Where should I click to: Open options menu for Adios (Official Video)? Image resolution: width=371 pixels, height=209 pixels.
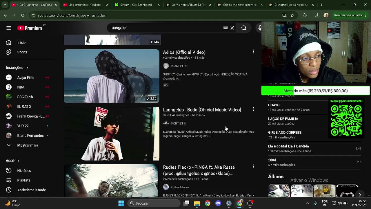click(x=254, y=52)
